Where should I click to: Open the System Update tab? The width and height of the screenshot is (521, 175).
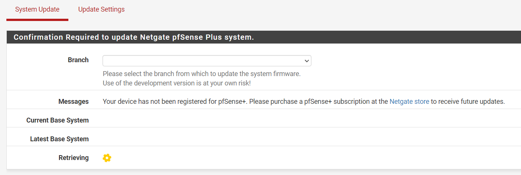37,9
